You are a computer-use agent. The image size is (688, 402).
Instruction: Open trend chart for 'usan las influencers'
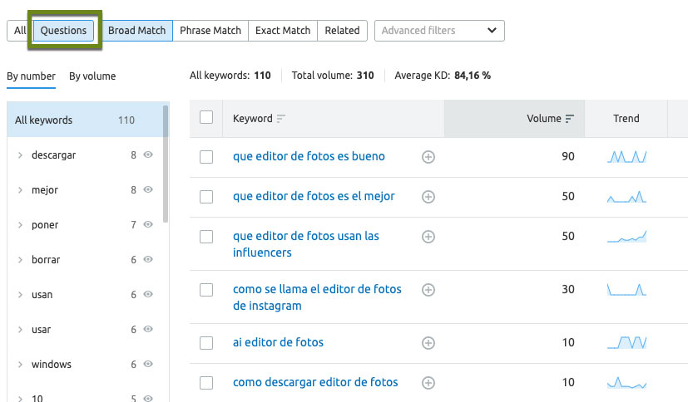click(626, 237)
